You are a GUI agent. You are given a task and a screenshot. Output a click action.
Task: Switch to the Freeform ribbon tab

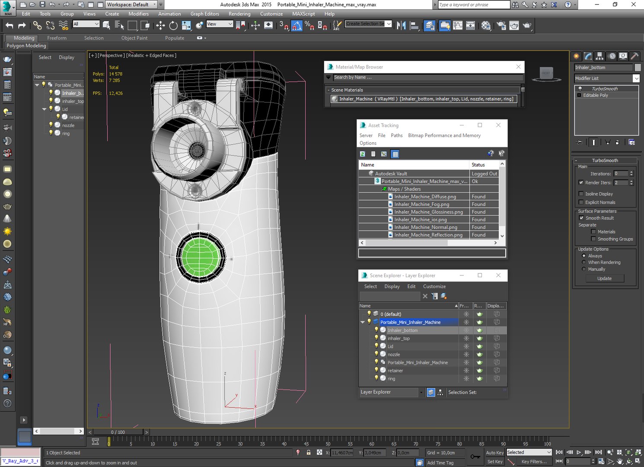tap(57, 38)
